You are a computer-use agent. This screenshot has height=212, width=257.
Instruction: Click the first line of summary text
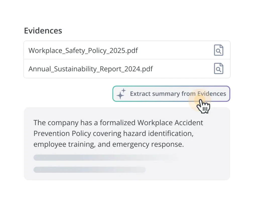click(118, 123)
